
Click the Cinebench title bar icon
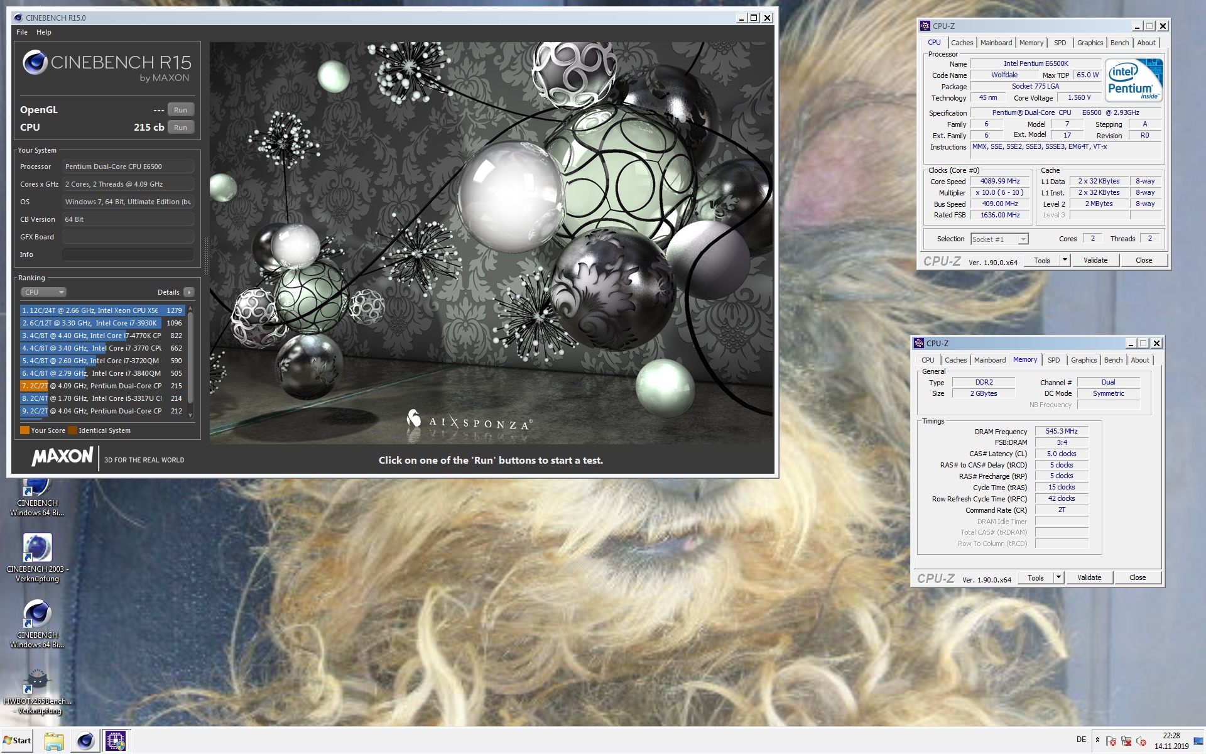coord(18,18)
